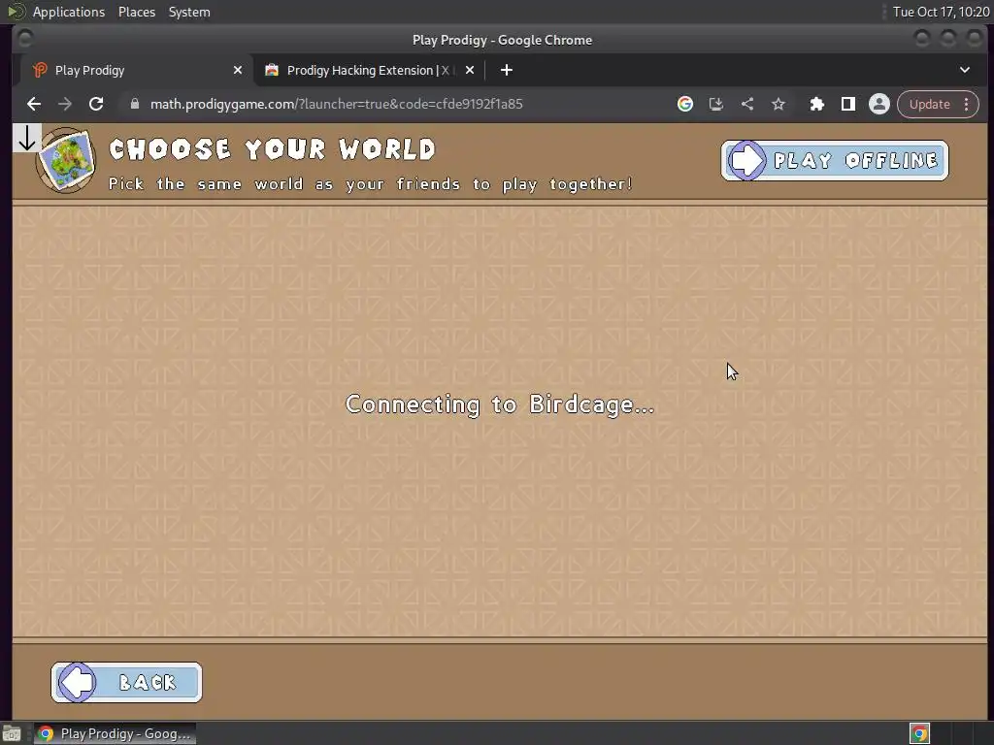Click the world map thumbnail icon
The image size is (994, 745).
[66, 160]
